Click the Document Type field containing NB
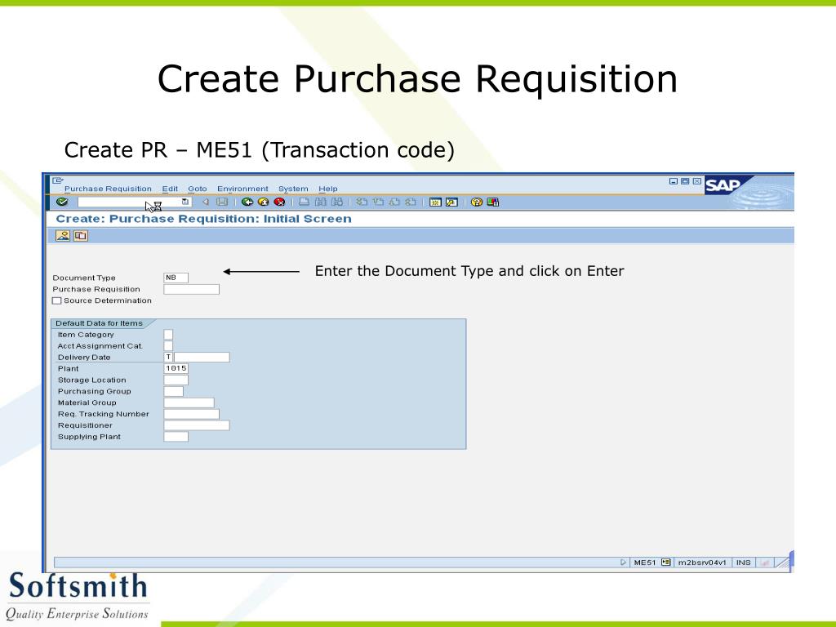The height and width of the screenshot is (627, 836). point(176,278)
